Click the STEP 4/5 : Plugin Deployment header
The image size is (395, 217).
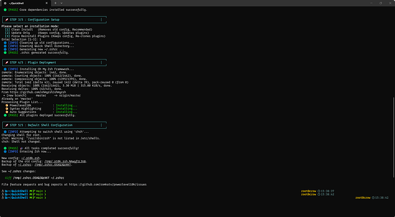[x=54, y=62]
